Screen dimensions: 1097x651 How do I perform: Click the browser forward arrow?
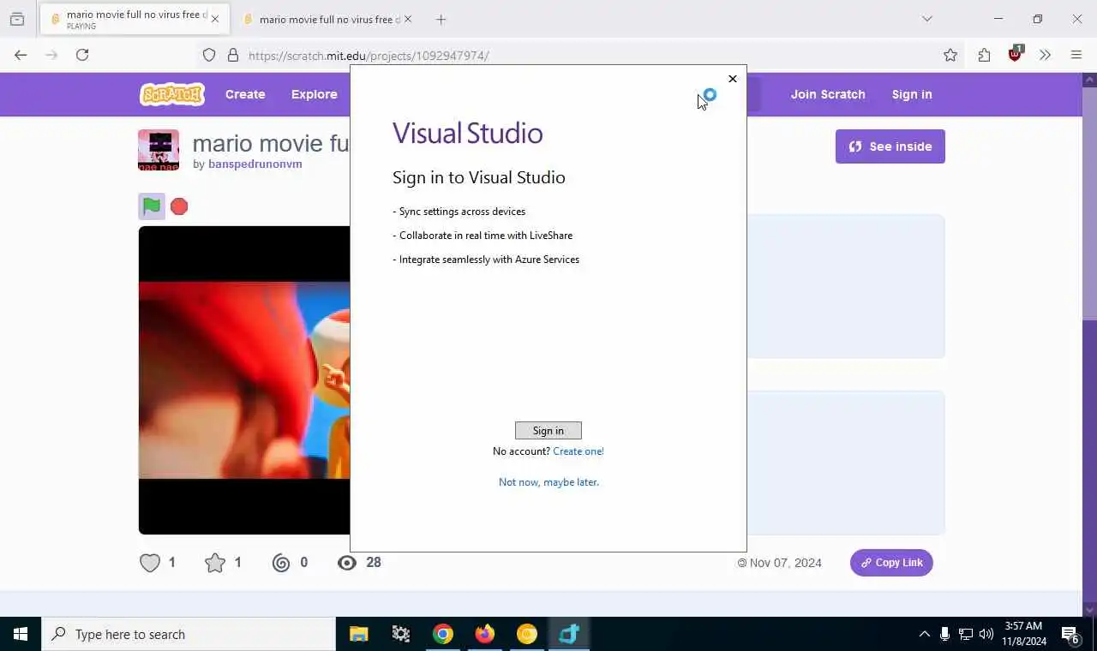[x=51, y=55]
